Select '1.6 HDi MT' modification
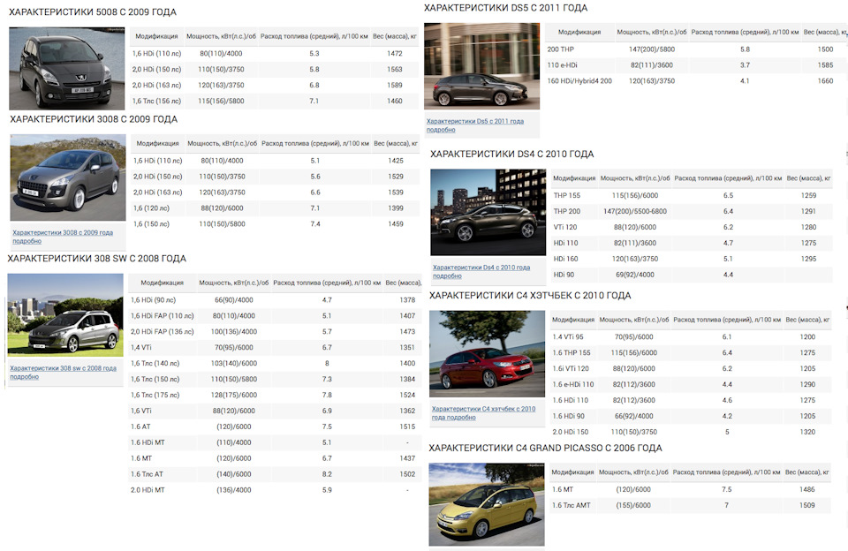Screen dimensions: 848x551 (148, 442)
